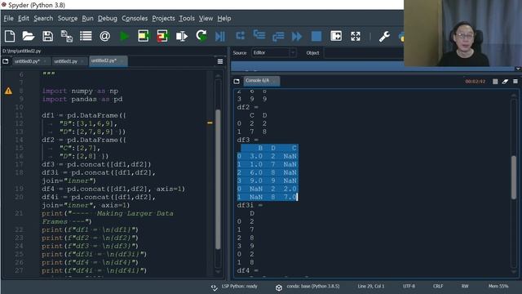Click UTF-8 encoding status entry
Screen dimensions: 522x294
point(409,287)
